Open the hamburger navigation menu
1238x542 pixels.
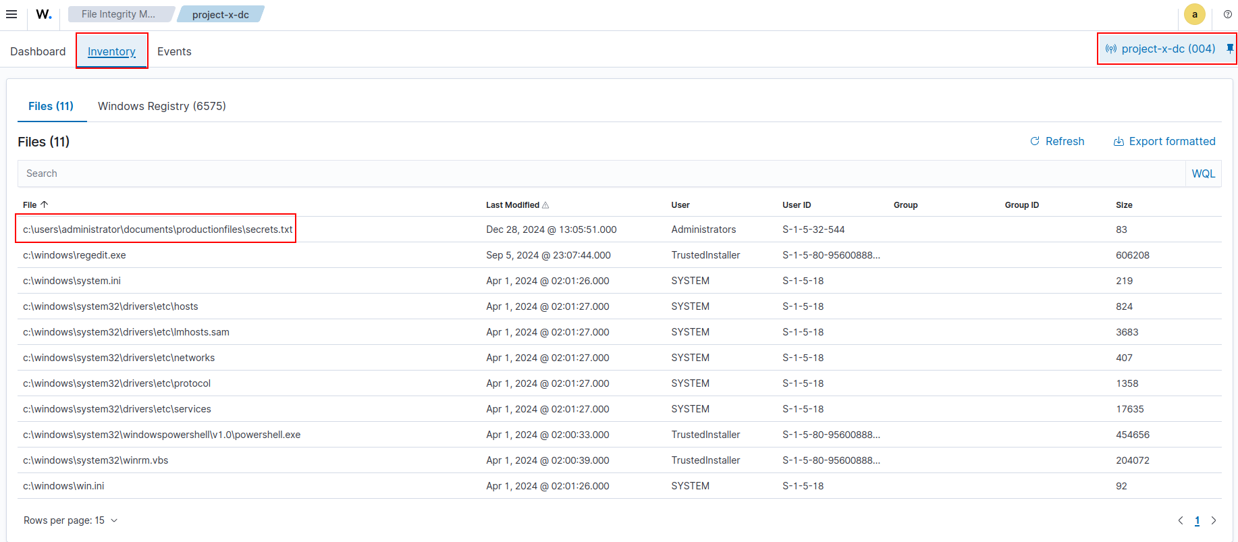[11, 14]
